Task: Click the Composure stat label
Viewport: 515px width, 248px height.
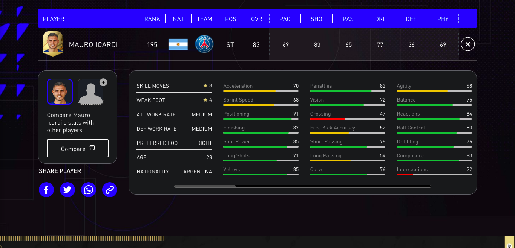Action: (x=410, y=155)
